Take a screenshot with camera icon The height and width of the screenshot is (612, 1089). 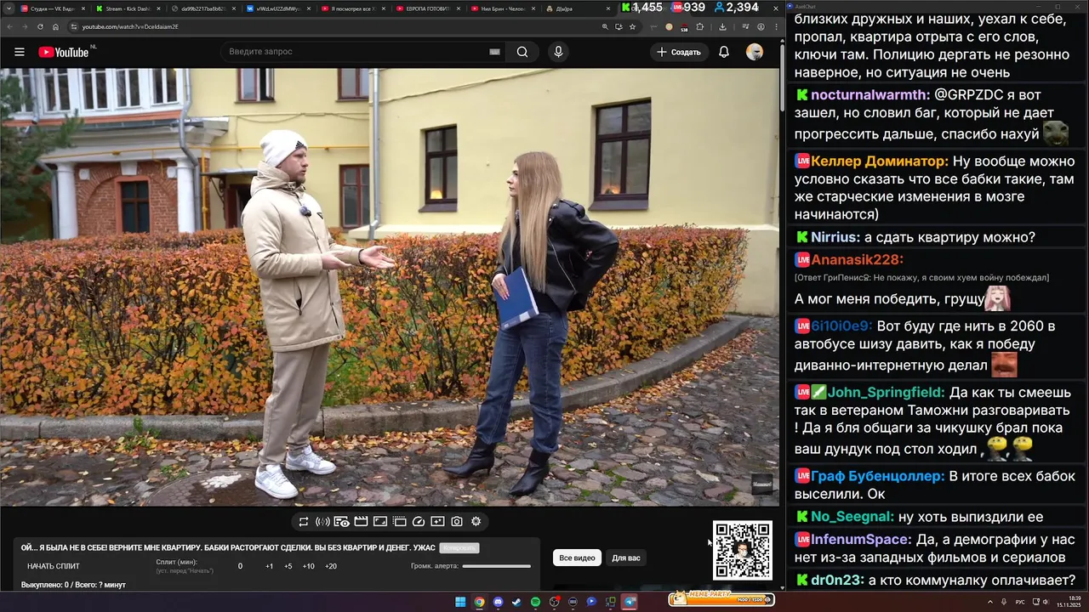click(457, 521)
